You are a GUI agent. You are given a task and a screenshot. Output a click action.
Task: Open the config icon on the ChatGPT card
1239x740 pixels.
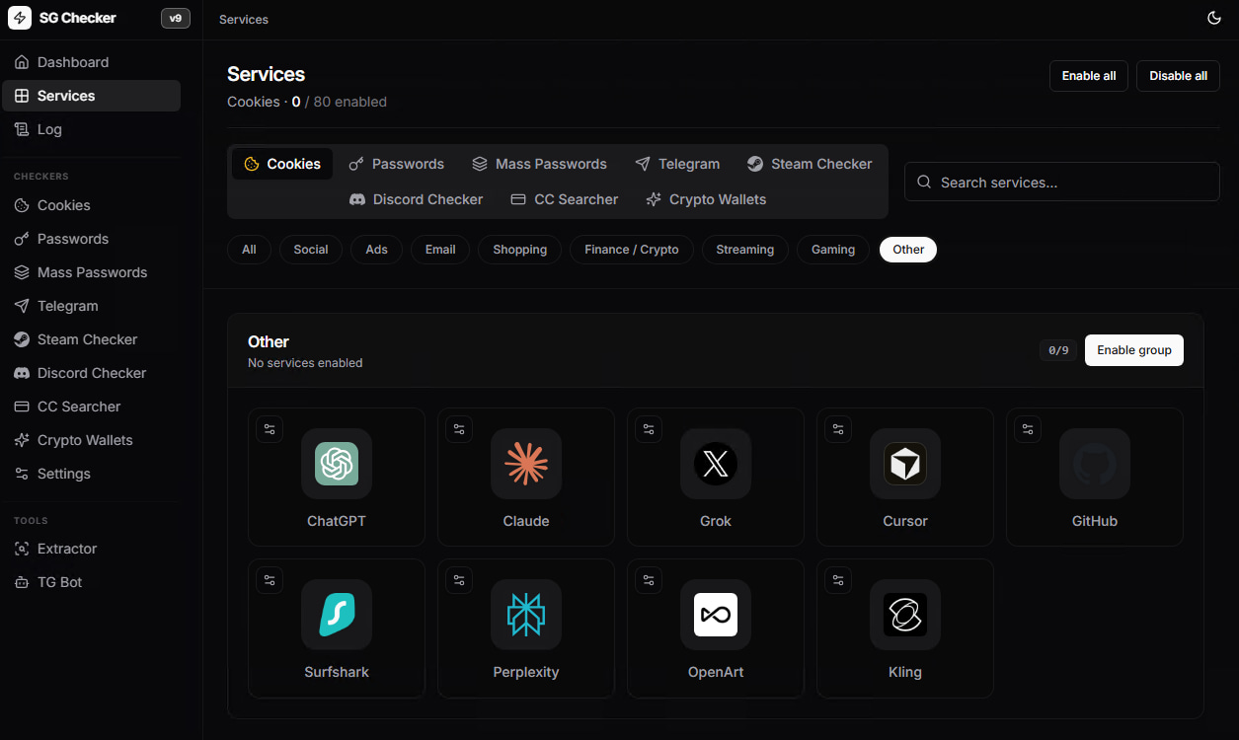(x=270, y=429)
